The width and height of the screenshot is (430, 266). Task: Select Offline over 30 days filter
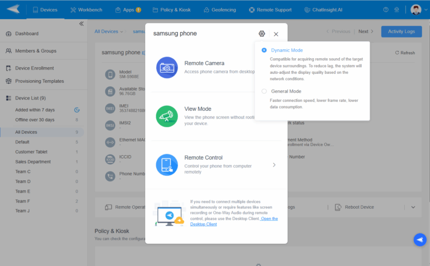coord(35,120)
